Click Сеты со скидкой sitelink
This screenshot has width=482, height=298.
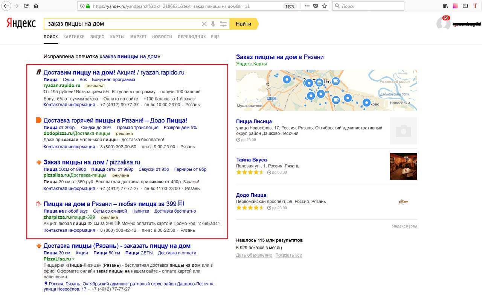click(110, 211)
